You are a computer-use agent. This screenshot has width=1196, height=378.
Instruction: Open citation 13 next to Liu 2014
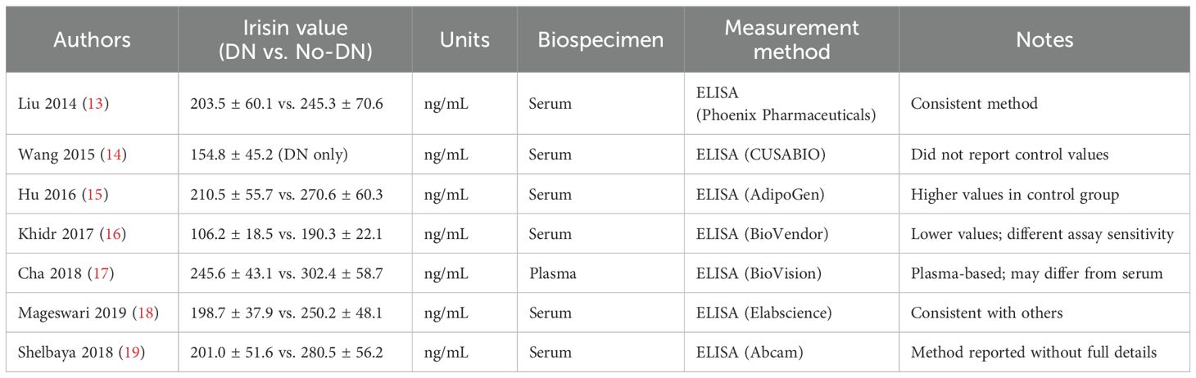(x=85, y=104)
